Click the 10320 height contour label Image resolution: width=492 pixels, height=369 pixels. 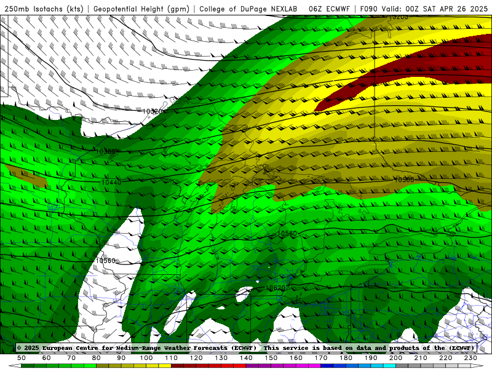[152, 111]
